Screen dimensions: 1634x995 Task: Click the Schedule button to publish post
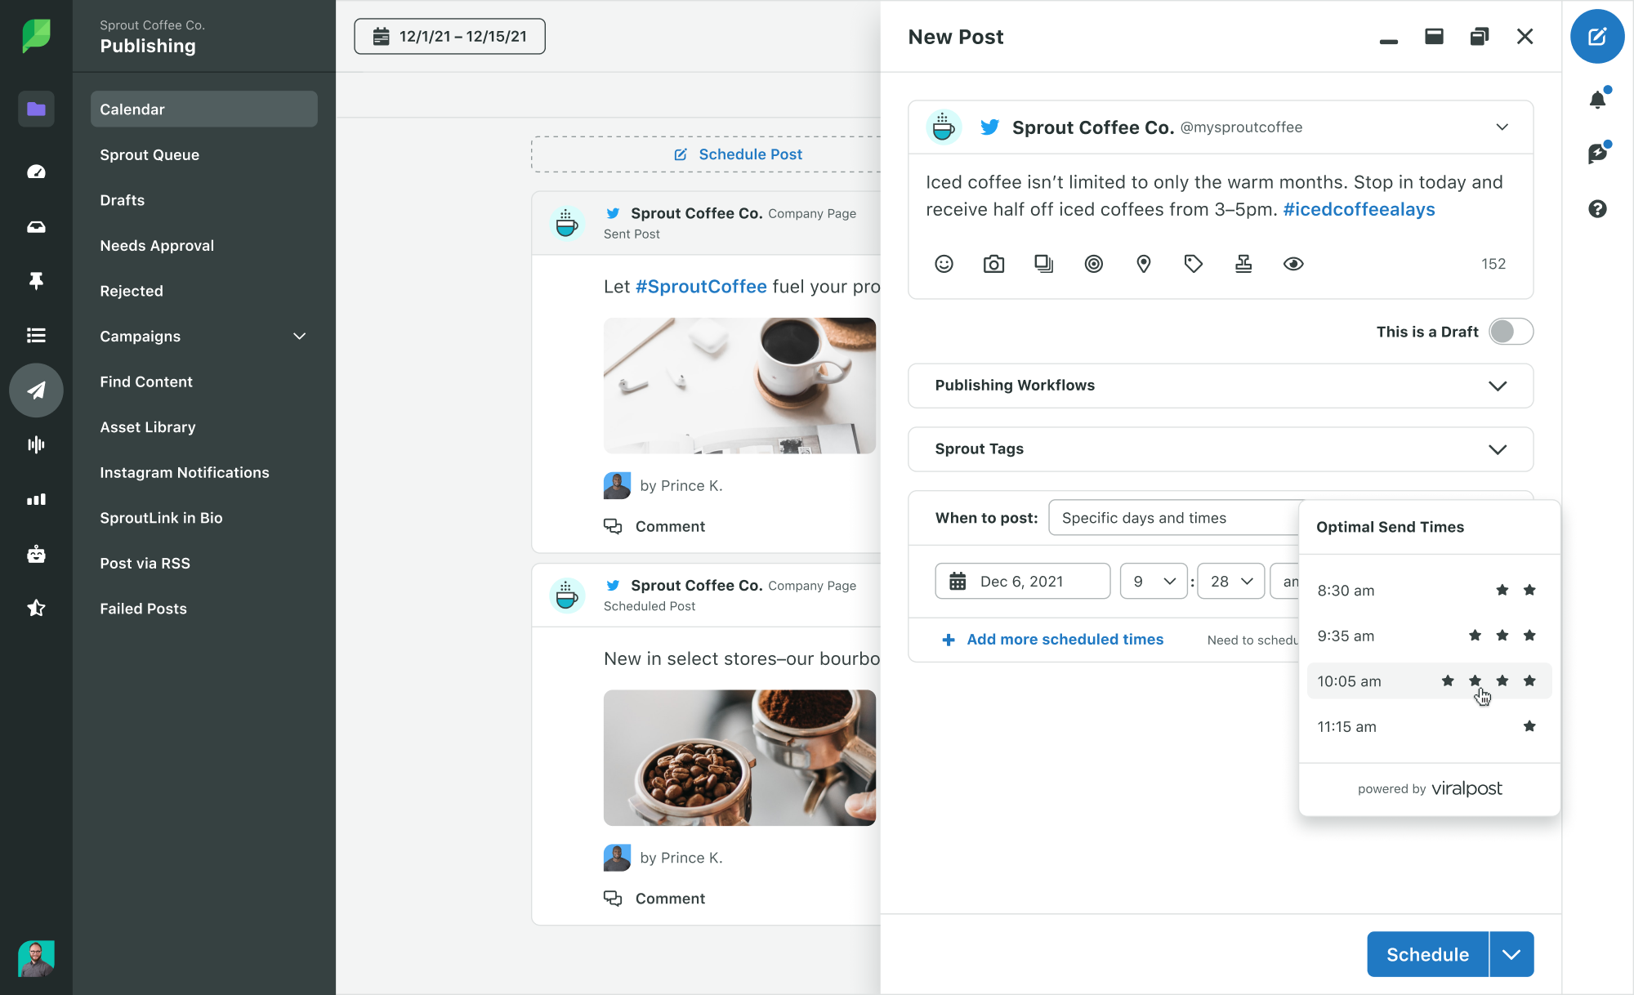tap(1427, 954)
